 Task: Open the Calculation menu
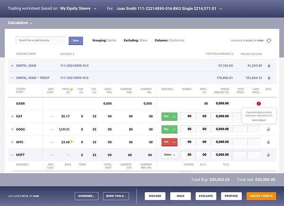pos(20,23)
